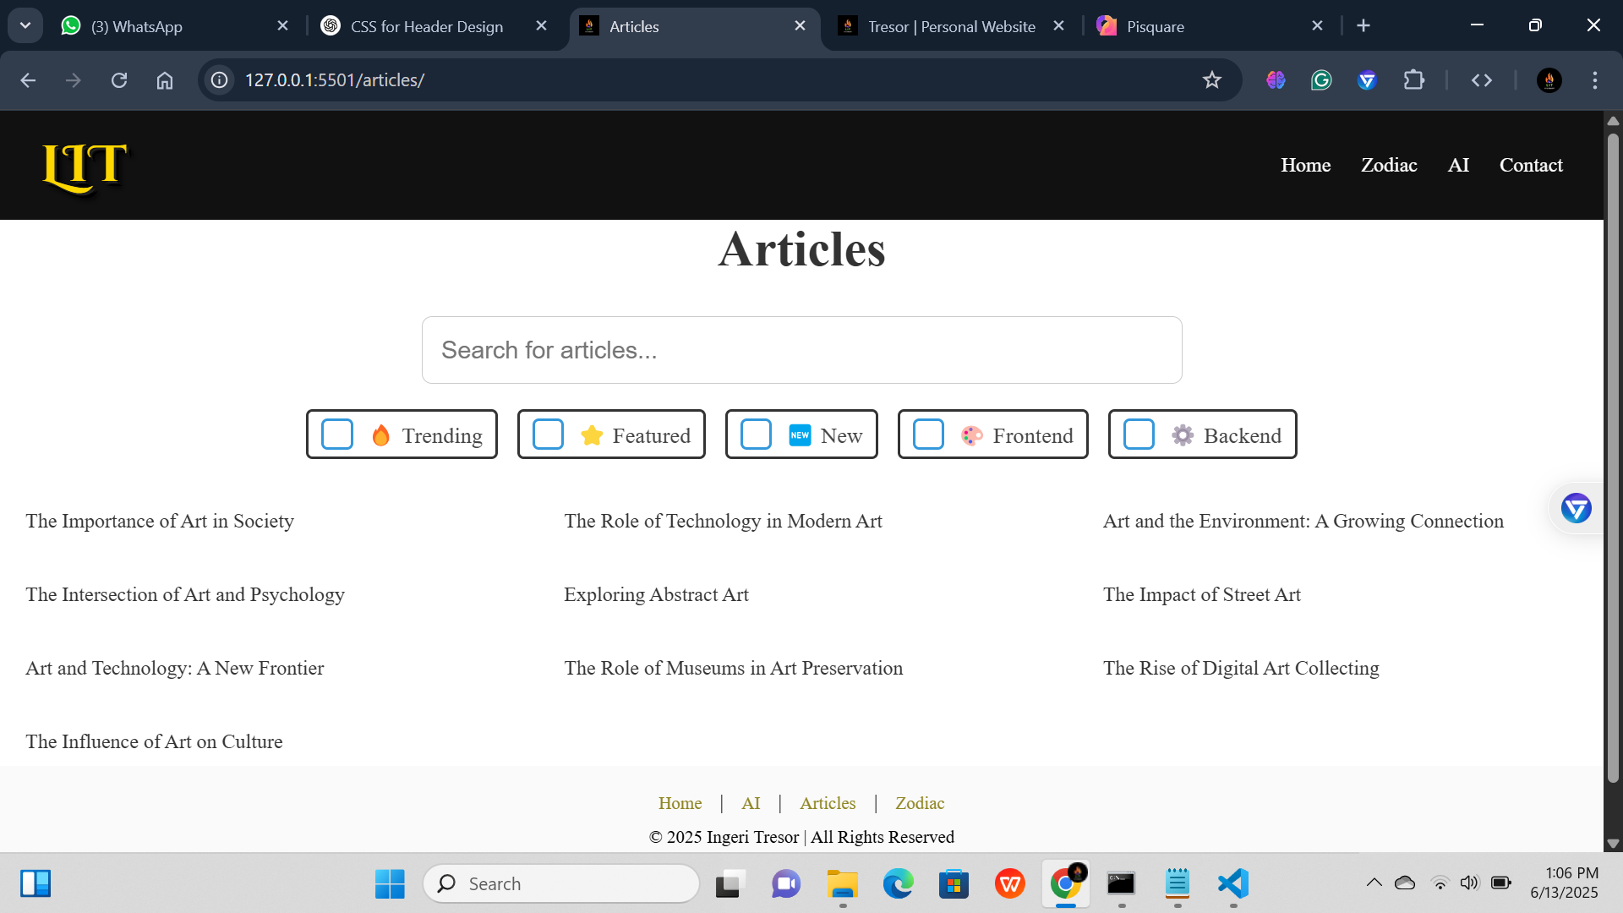Switch to CSS for Header Design tab

tap(427, 26)
